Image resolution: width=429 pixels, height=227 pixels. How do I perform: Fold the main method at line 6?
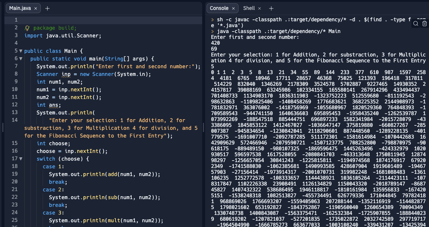click(x=21, y=59)
